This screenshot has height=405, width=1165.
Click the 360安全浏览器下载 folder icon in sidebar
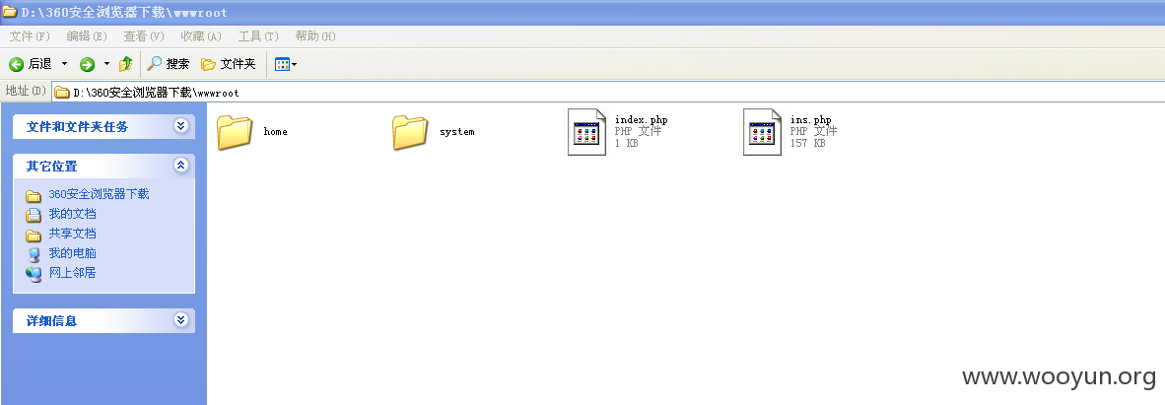pos(34,195)
